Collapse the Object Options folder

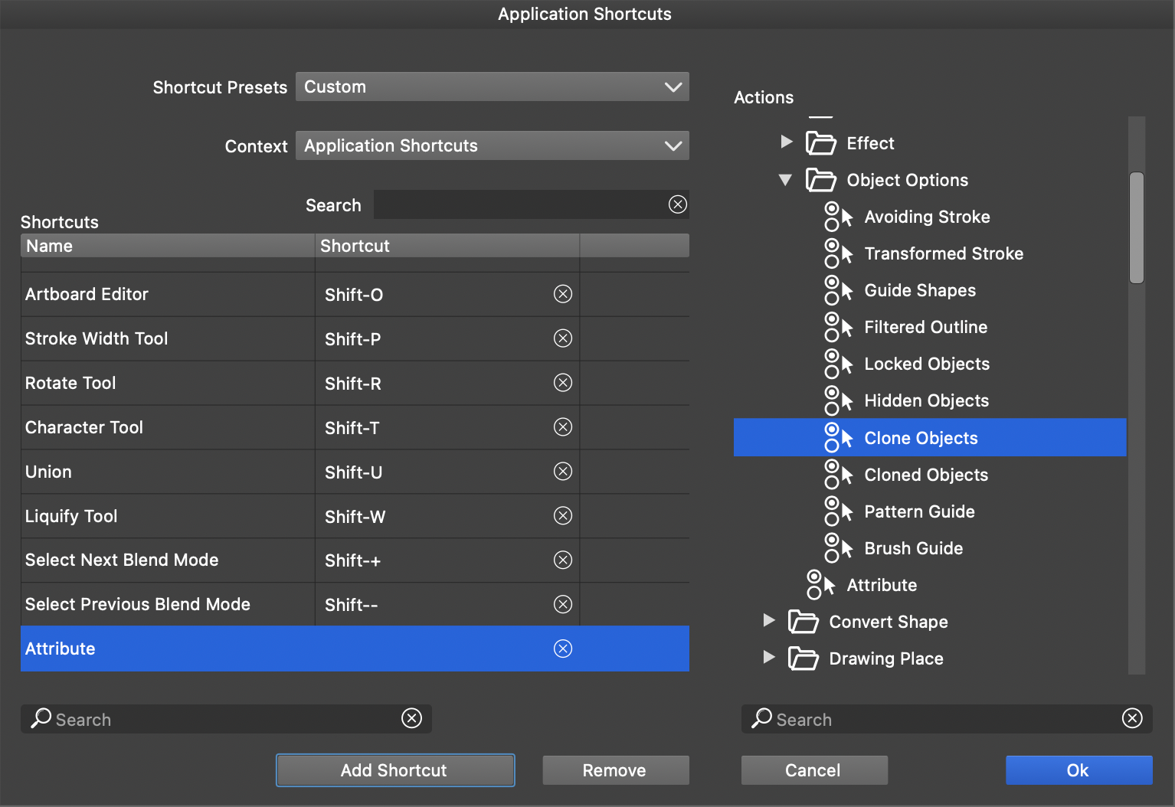pos(785,181)
